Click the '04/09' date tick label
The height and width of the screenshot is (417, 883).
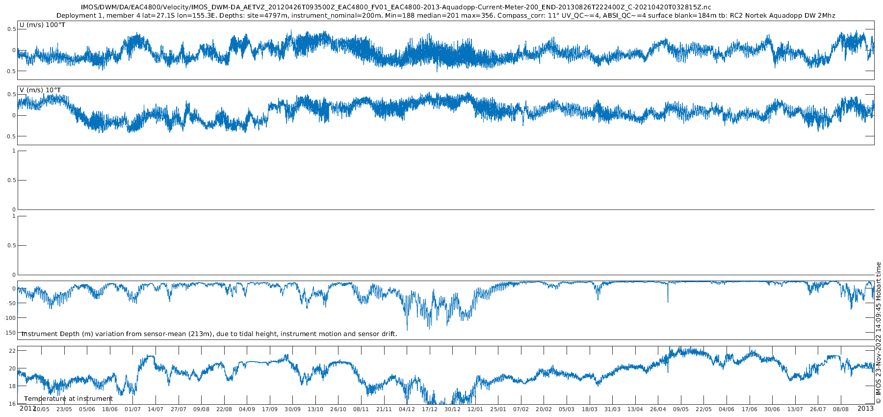click(247, 409)
